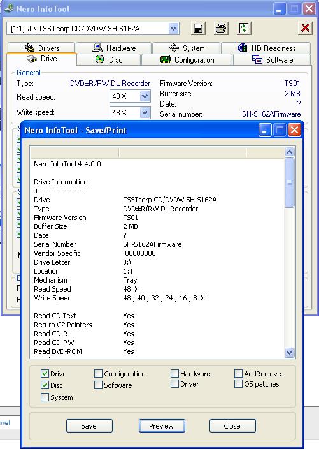Image resolution: width=319 pixels, height=451 pixels.
Task: Open the HD Readiness tab
Action: click(266, 48)
